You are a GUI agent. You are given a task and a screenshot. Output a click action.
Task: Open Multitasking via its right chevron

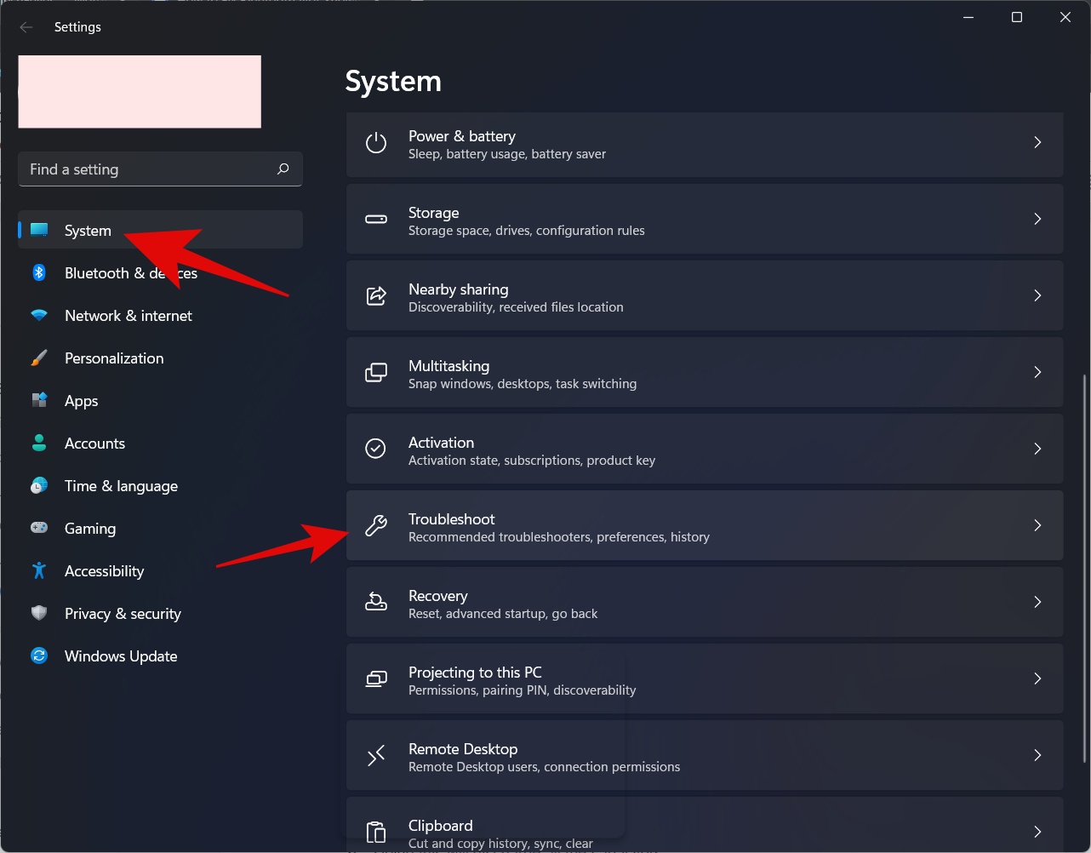tap(1037, 372)
